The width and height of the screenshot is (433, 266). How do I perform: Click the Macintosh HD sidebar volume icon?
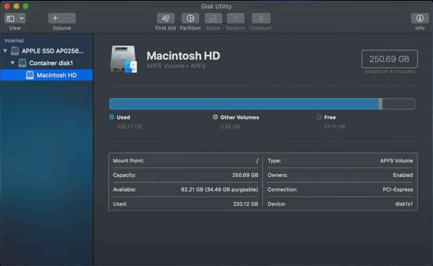(x=30, y=75)
